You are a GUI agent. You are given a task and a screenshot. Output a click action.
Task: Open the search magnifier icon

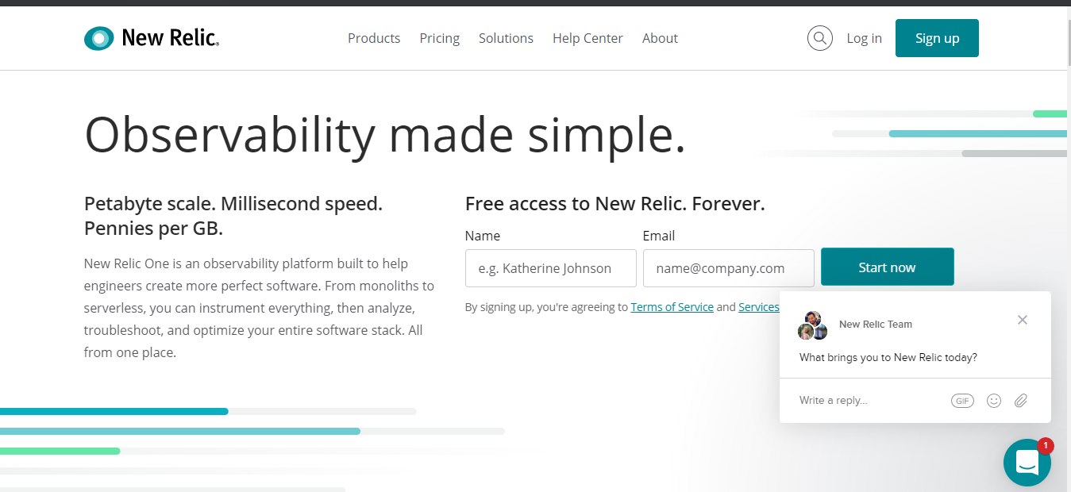tap(819, 38)
